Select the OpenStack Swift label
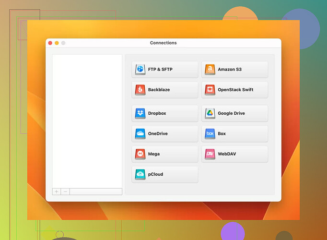This screenshot has width=327, height=240. [x=235, y=90]
